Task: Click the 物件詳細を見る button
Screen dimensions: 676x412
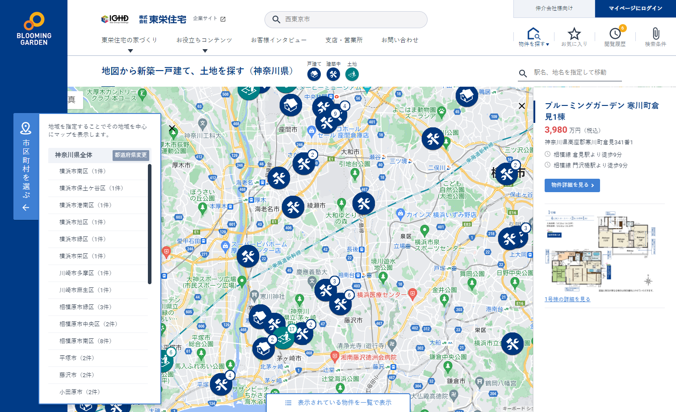Action: (x=572, y=185)
